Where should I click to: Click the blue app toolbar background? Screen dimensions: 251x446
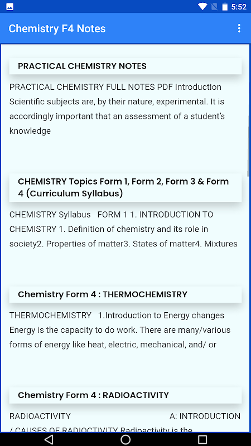pyautogui.click(x=171, y=28)
